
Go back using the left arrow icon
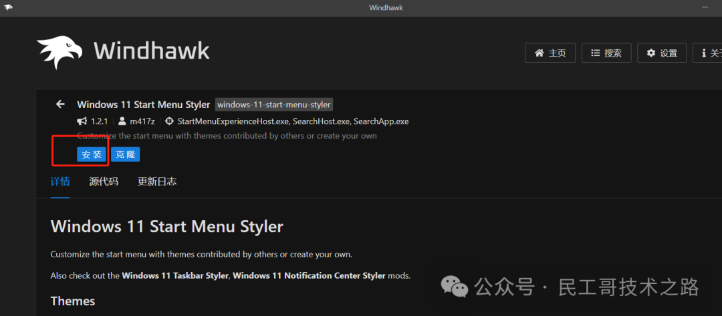pos(60,104)
